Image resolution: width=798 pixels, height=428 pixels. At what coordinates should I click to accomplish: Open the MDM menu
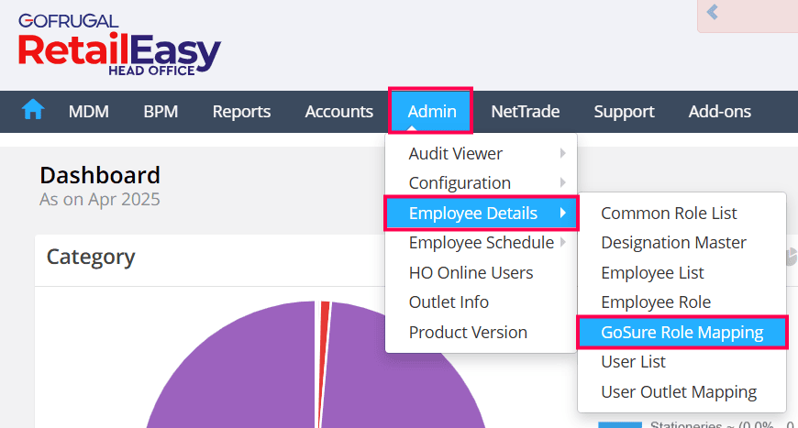click(89, 112)
